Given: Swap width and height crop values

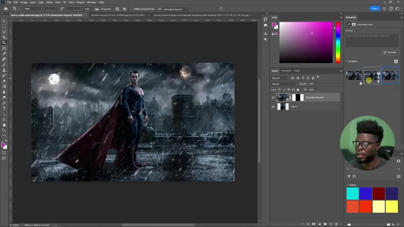Looking at the screenshot, I should coord(62,9).
